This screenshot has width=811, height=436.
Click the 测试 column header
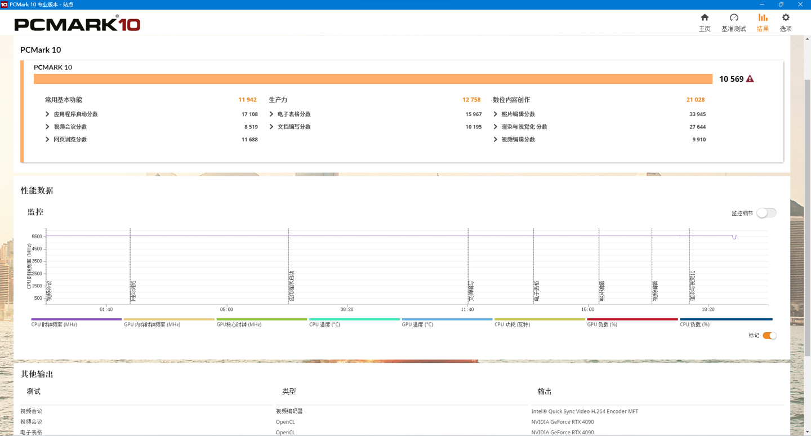point(34,391)
